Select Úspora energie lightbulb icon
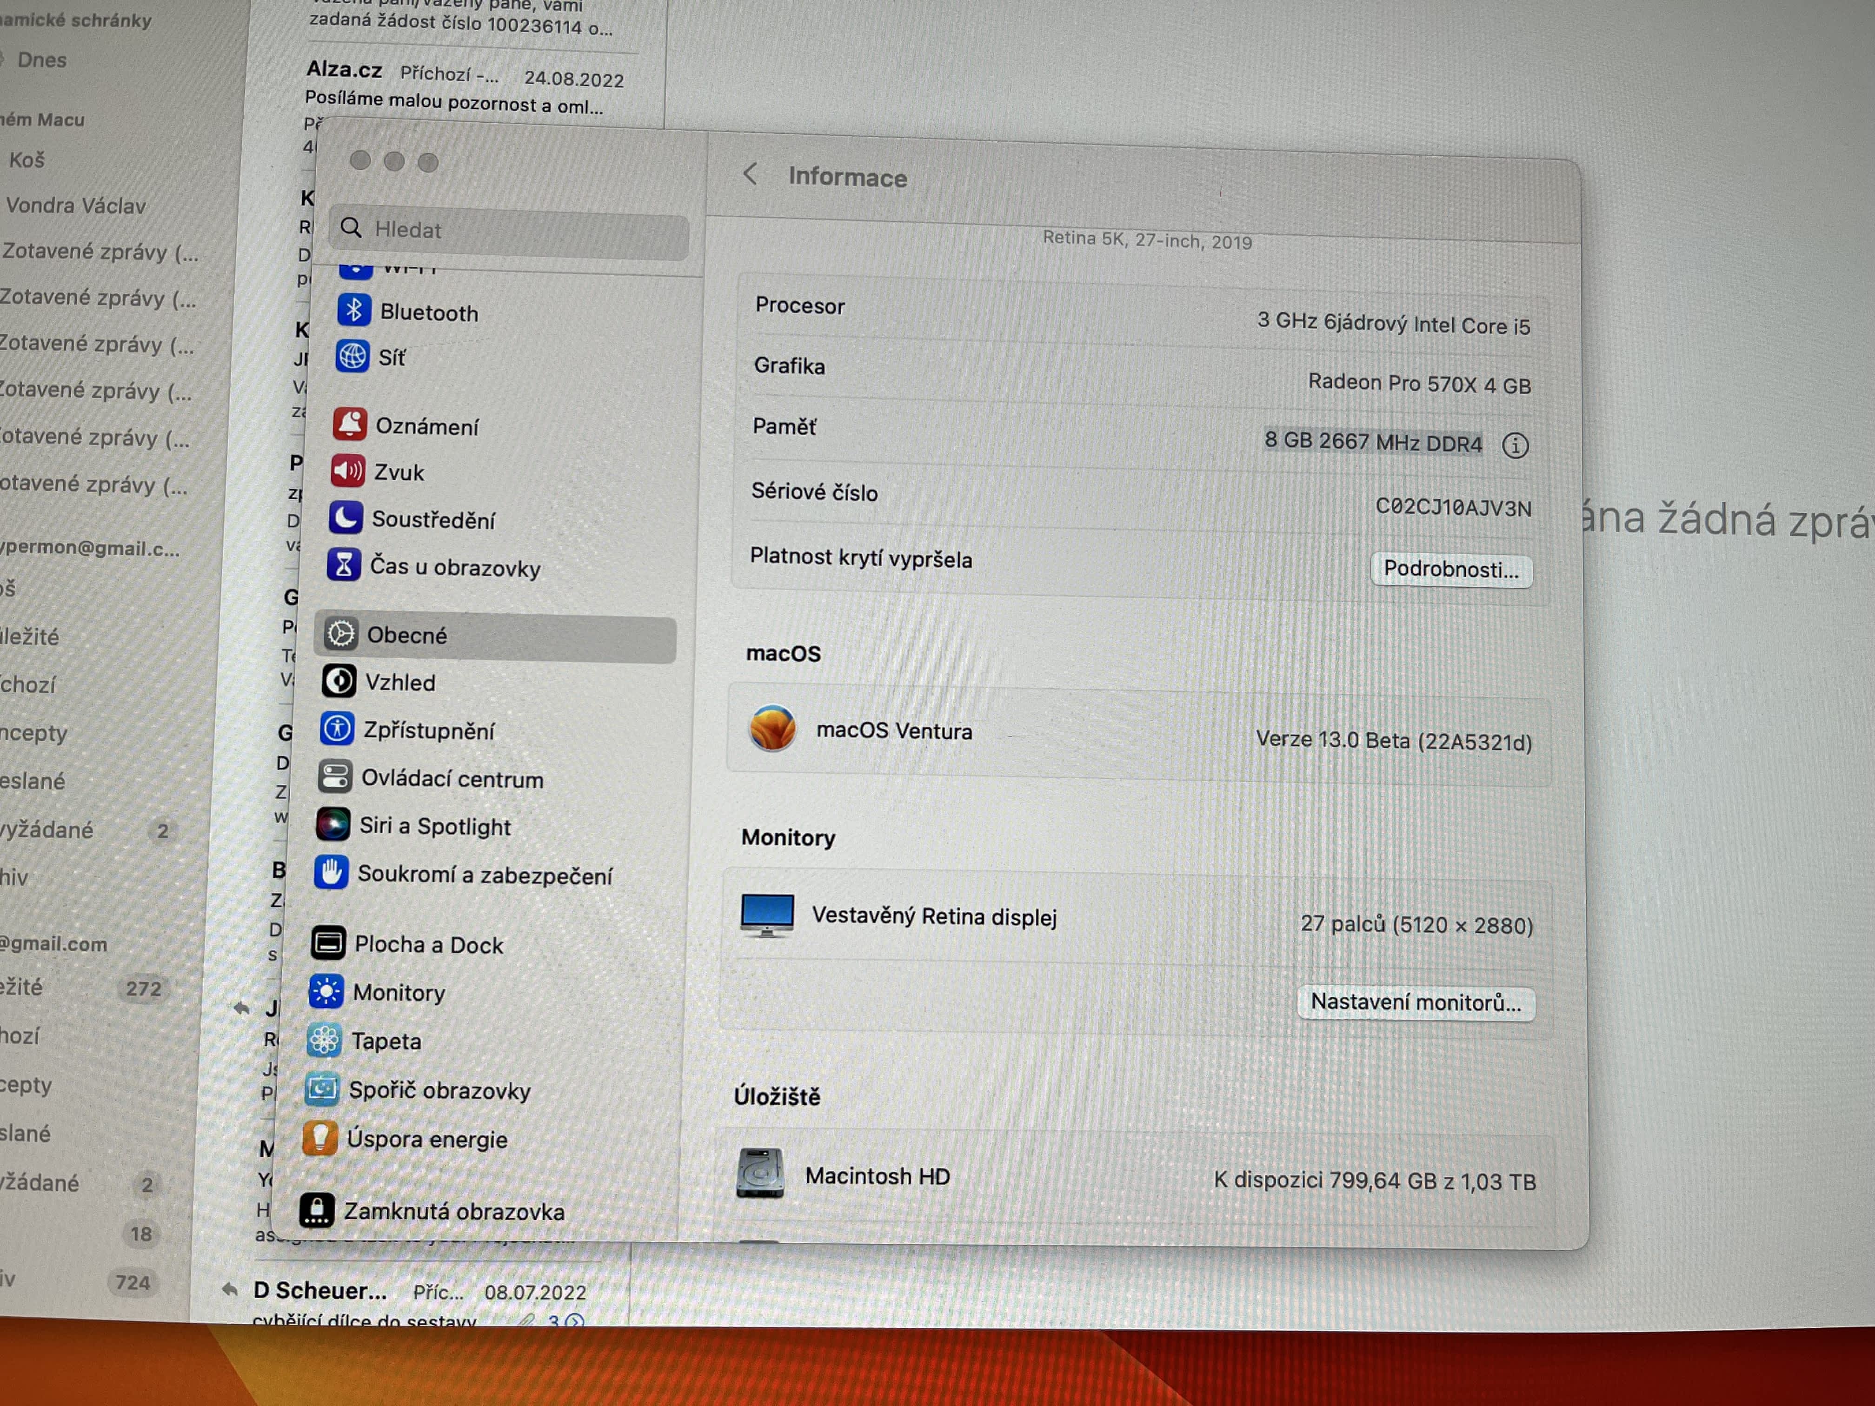 (x=319, y=1138)
